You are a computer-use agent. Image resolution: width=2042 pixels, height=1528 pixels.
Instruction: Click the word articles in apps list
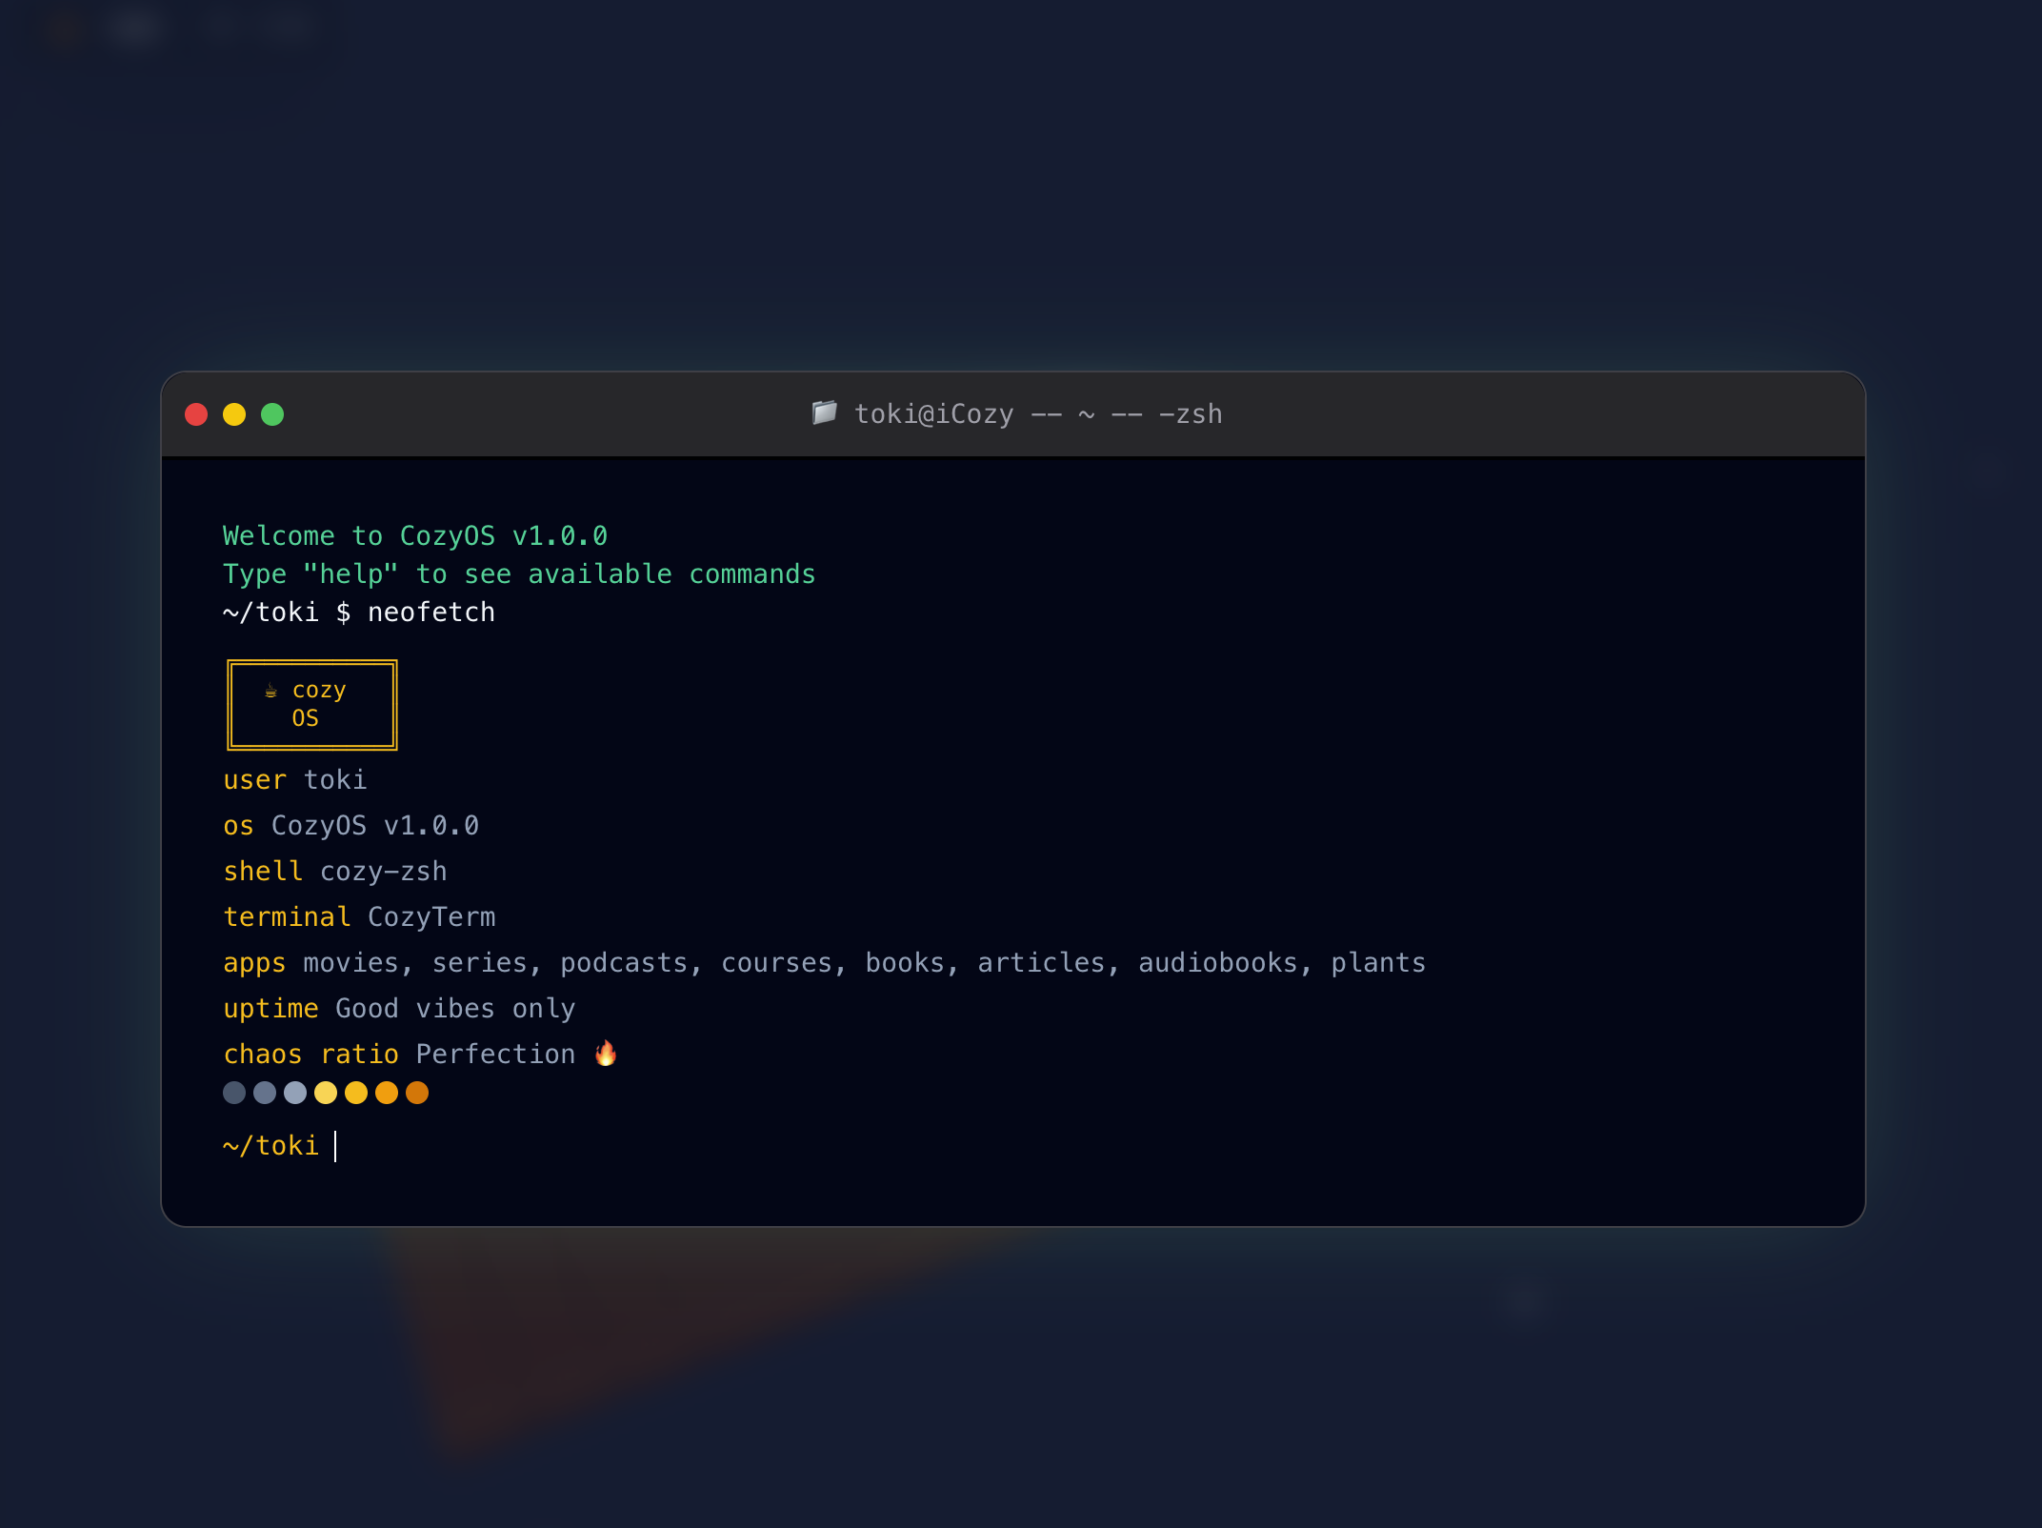pos(1041,963)
